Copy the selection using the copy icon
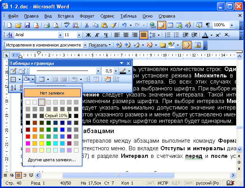 [95, 25]
